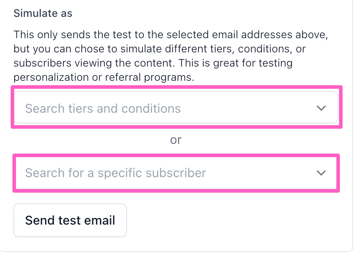Screen dimensions: 355x253
Task: Open the "Search for a specific subscriber" dropdown
Action: [x=176, y=173]
